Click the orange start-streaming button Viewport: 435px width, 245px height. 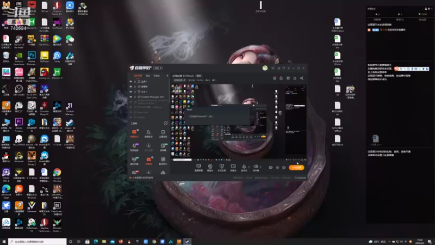[x=296, y=168]
